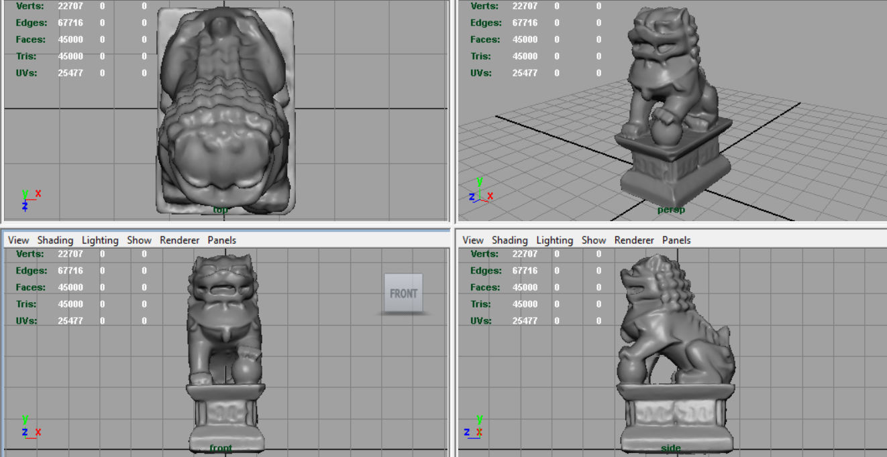Click 'Tris:' label in persp viewport
The height and width of the screenshot is (457, 887).
coord(480,56)
